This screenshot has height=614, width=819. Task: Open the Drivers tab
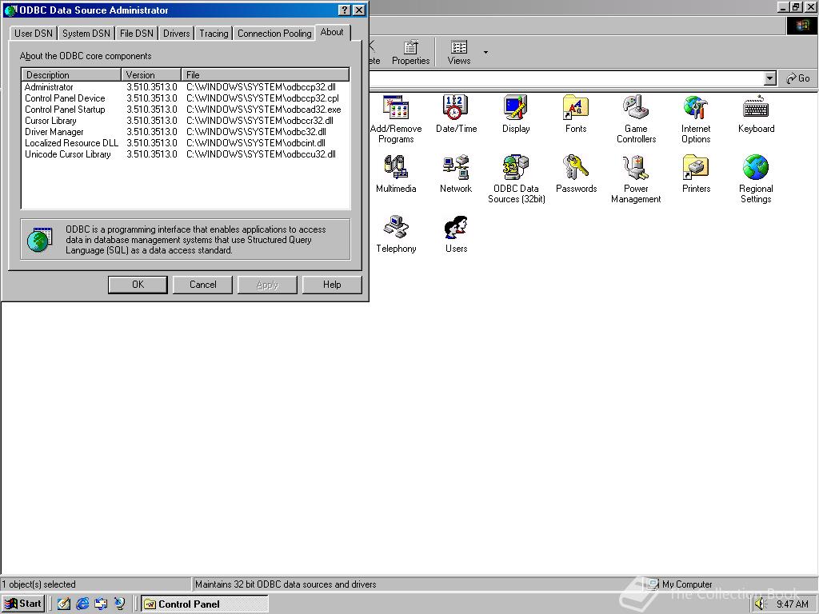[x=176, y=34]
